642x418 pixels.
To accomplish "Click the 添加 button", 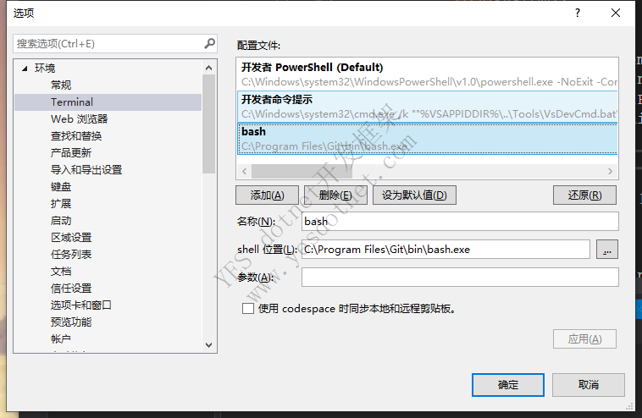I will pyautogui.click(x=266, y=195).
